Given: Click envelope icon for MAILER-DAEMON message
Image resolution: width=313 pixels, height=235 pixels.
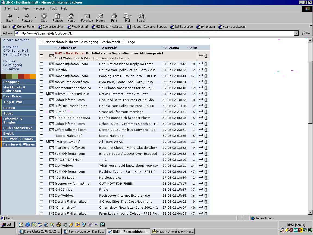Looking at the screenshot, I should pos(52,160).
